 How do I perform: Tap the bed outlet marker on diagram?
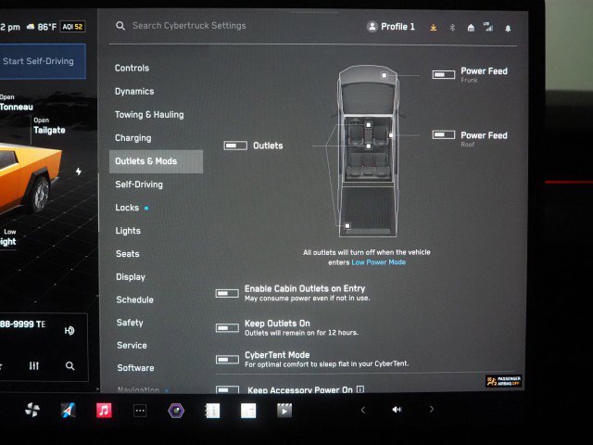click(x=347, y=226)
